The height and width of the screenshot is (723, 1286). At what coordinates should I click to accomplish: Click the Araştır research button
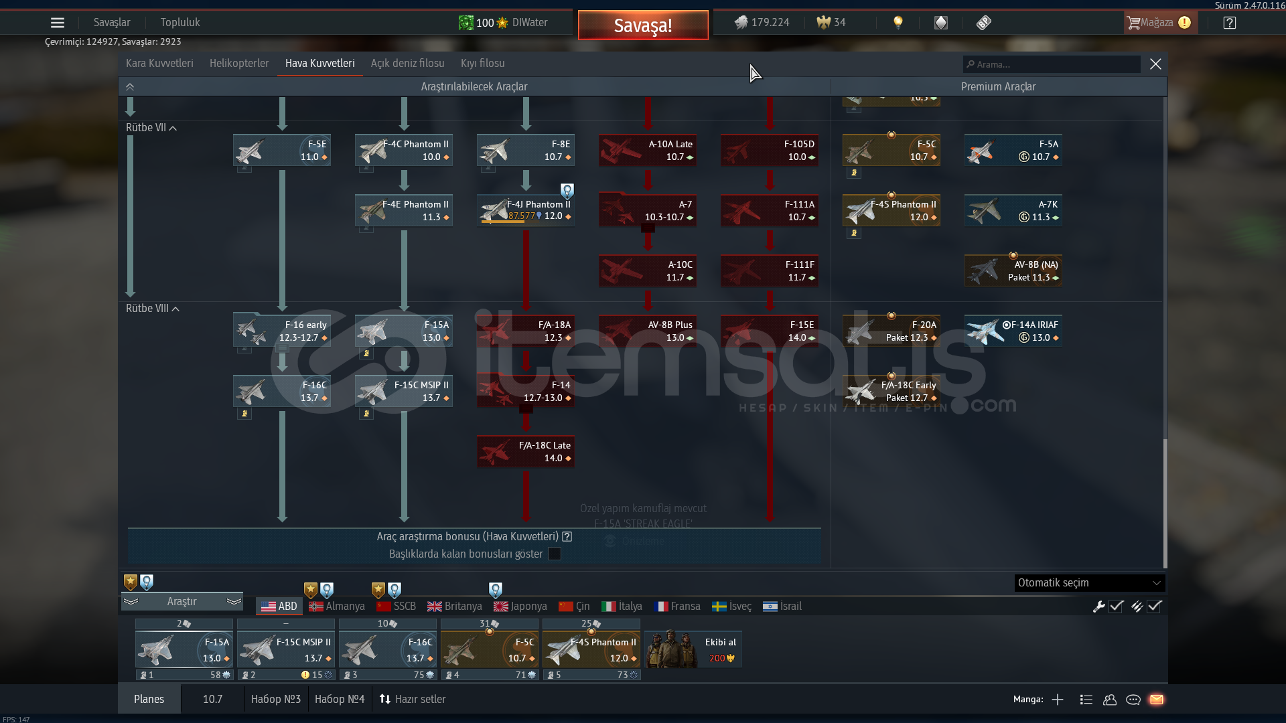(182, 602)
